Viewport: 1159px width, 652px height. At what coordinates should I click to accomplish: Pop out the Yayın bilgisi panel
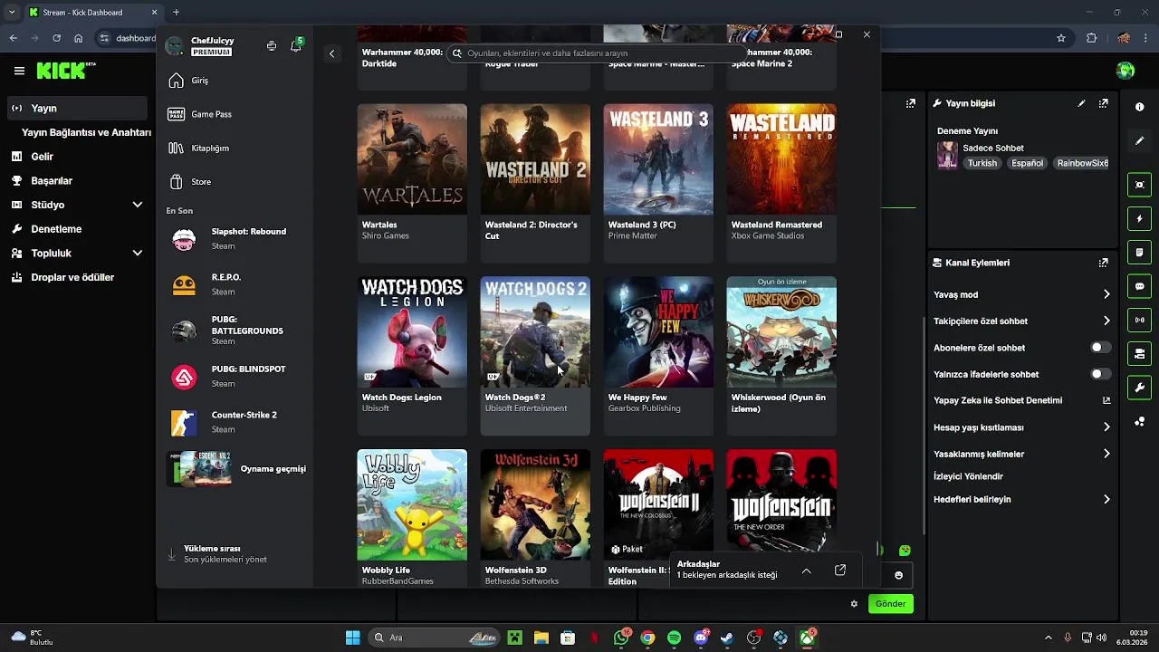pyautogui.click(x=1103, y=103)
